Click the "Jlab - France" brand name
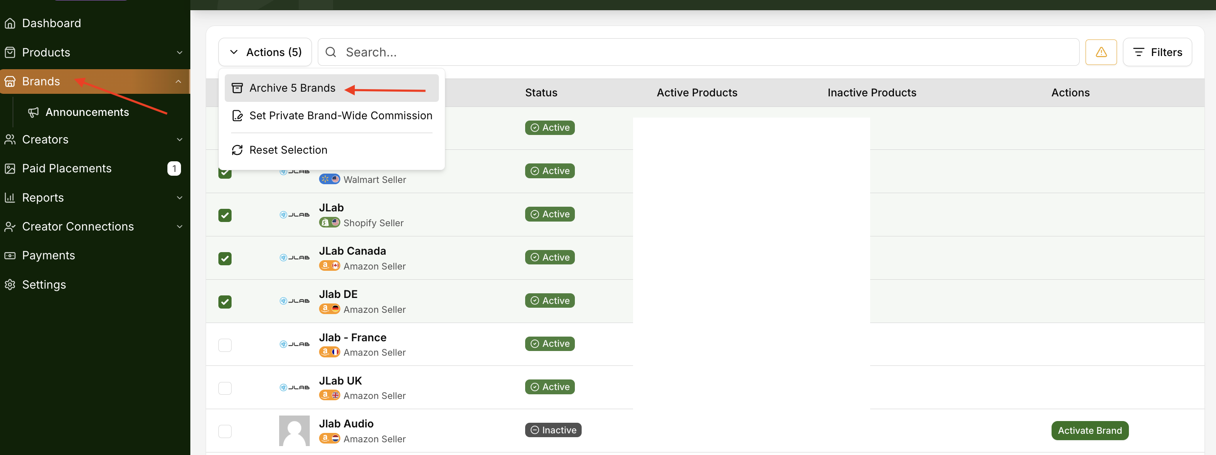 coord(353,337)
